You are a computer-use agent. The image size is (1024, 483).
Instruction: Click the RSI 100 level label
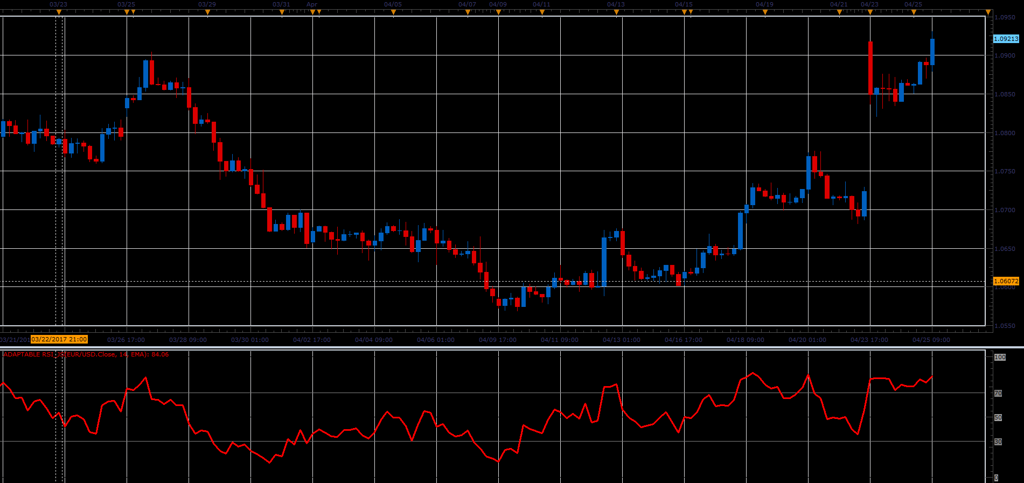click(1000, 357)
